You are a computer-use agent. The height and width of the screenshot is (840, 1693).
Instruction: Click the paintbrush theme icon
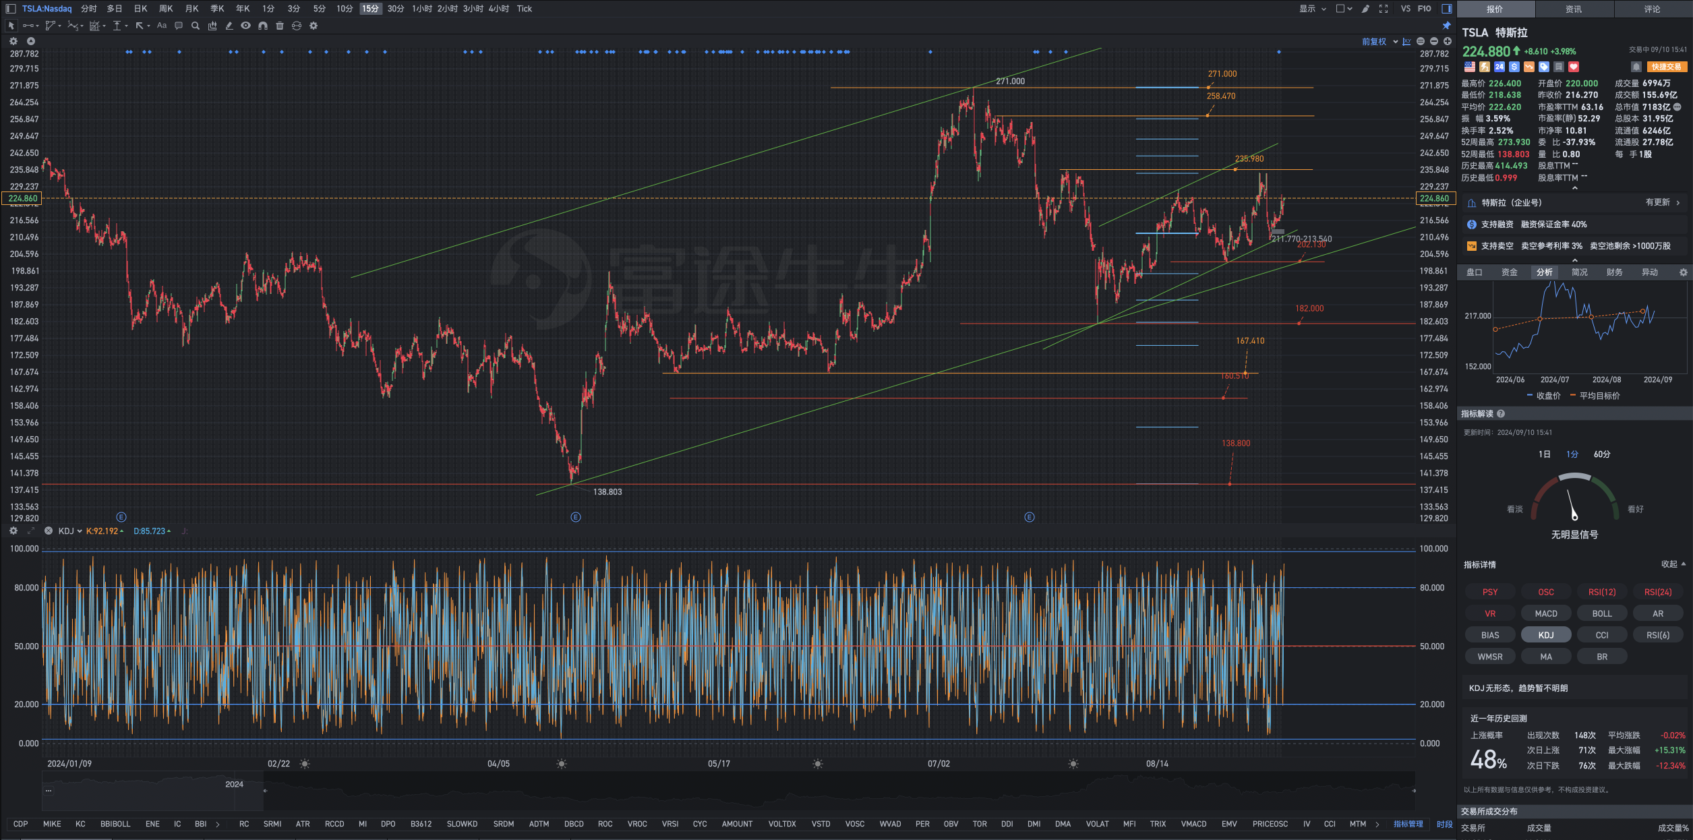[1365, 9]
